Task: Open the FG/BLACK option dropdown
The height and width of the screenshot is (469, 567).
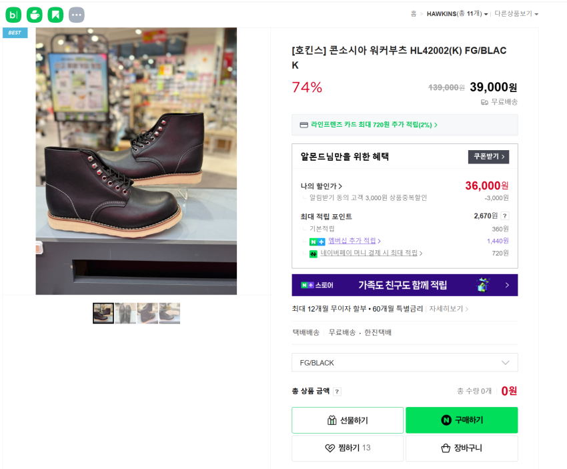Action: (404, 362)
